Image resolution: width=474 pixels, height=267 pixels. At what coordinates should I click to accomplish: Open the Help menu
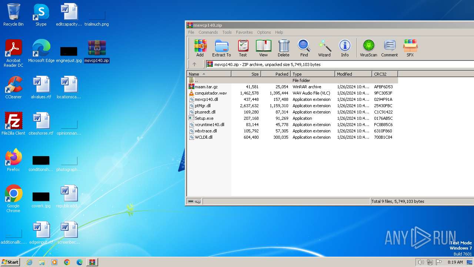click(x=279, y=32)
